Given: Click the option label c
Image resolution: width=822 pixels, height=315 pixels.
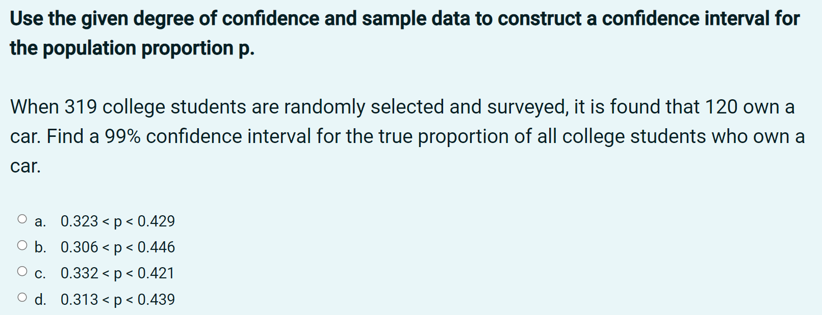Looking at the screenshot, I should click(40, 273).
